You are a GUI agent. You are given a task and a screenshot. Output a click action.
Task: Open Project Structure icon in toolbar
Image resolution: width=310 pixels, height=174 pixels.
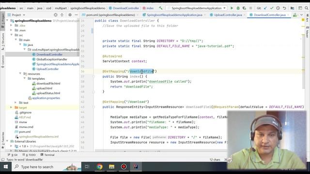[292, 8]
